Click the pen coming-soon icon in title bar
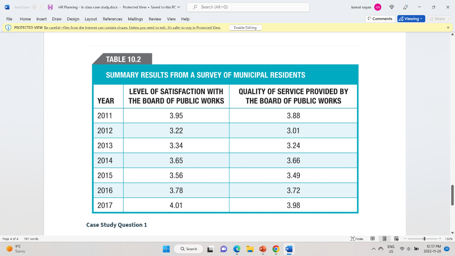Viewport: 455px width, 256px height. pyautogui.click(x=405, y=7)
